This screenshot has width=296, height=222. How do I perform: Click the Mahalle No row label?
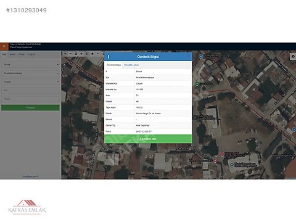coord(111,89)
